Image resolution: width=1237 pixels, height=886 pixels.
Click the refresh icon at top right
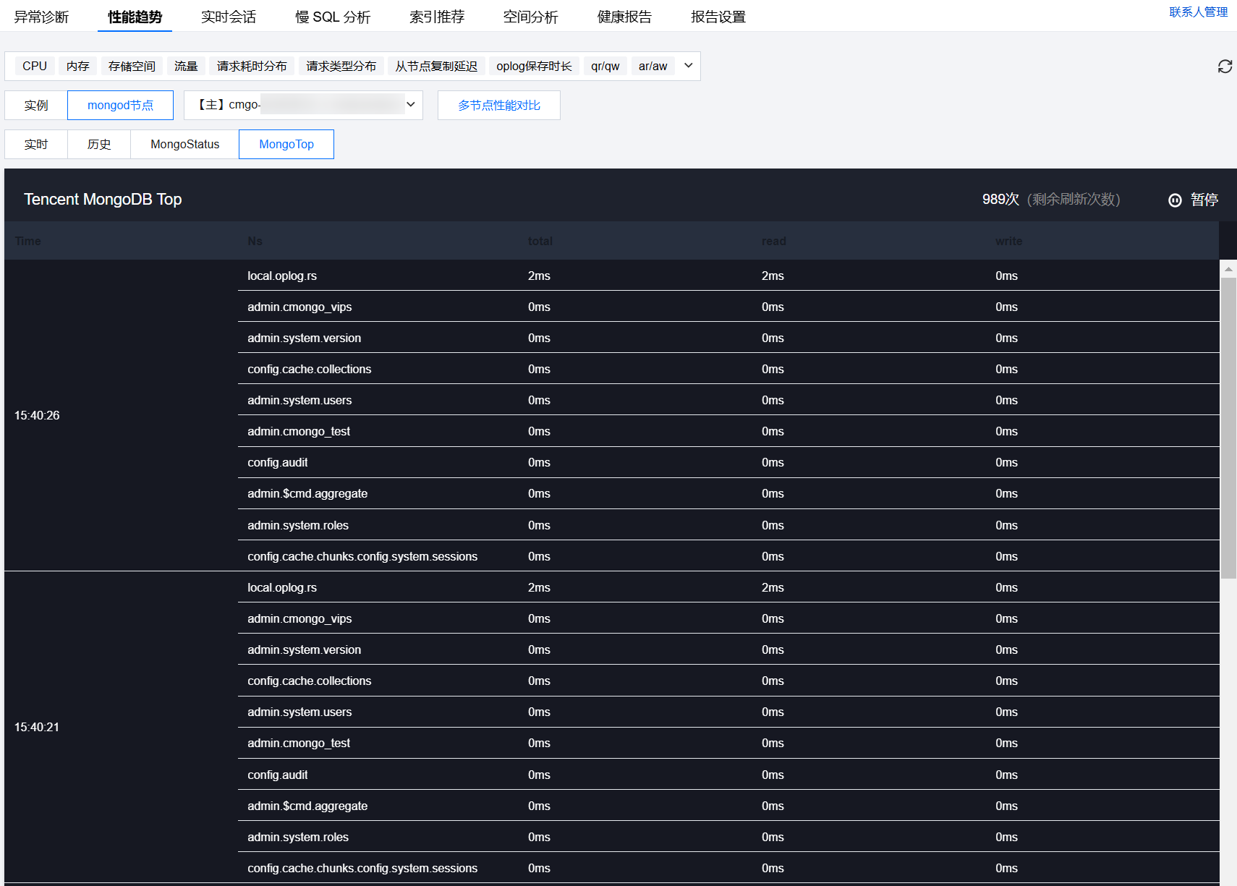click(x=1224, y=67)
